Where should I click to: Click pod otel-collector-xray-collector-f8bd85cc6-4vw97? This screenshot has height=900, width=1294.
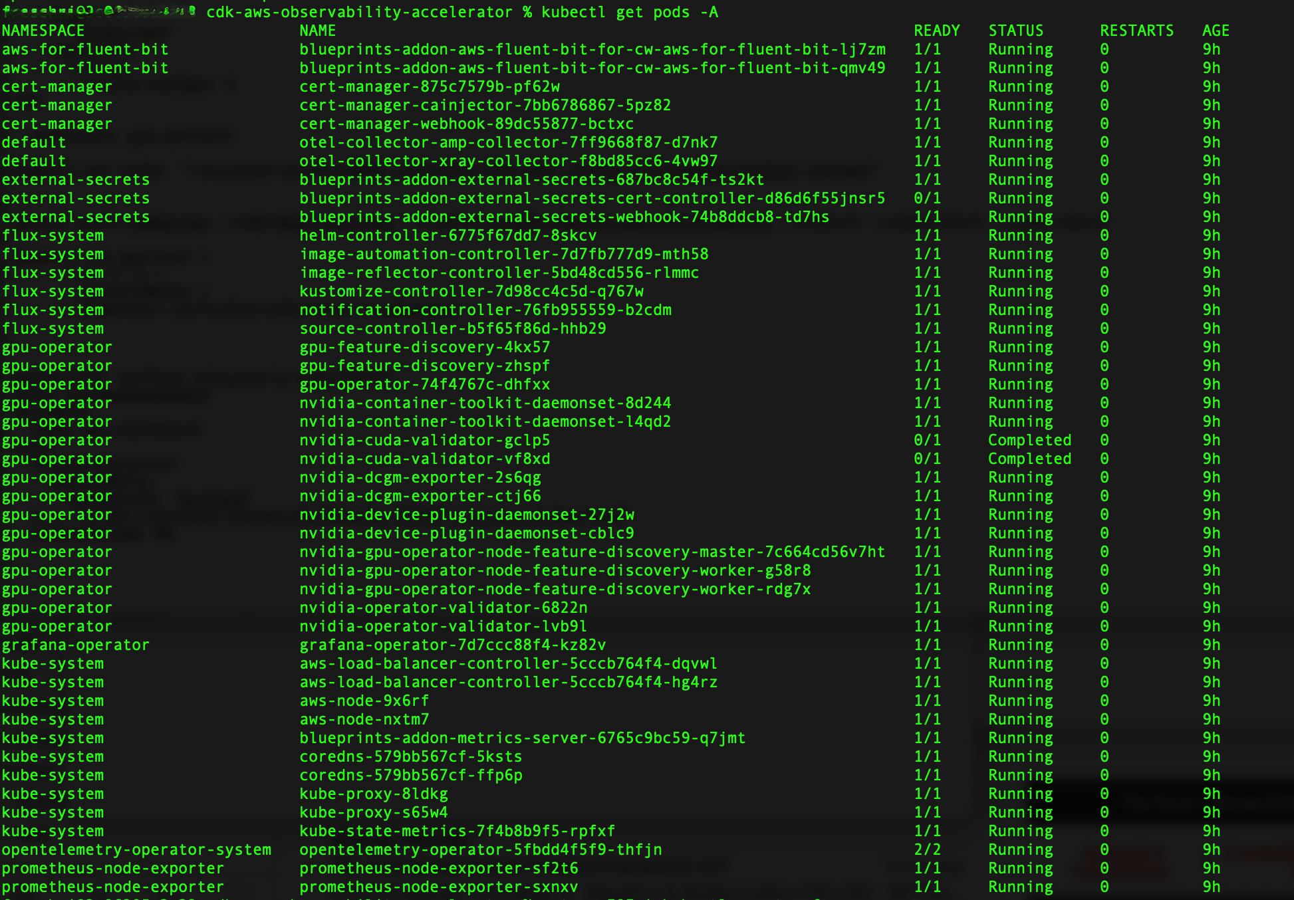pos(508,161)
